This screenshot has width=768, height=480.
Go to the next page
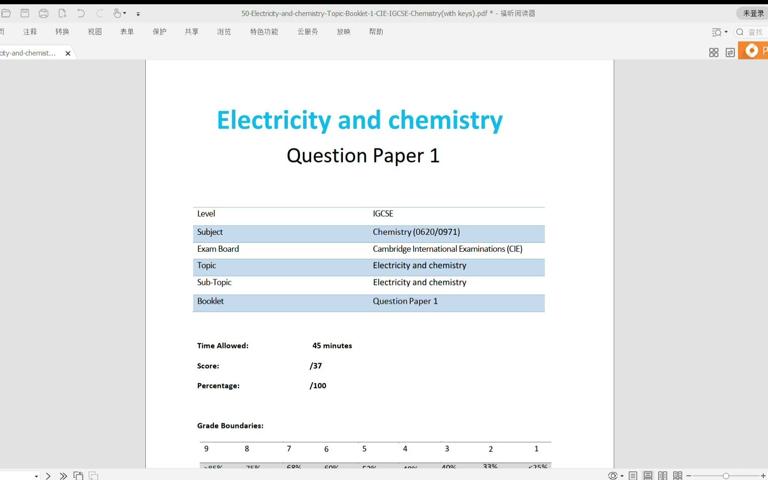click(x=48, y=476)
